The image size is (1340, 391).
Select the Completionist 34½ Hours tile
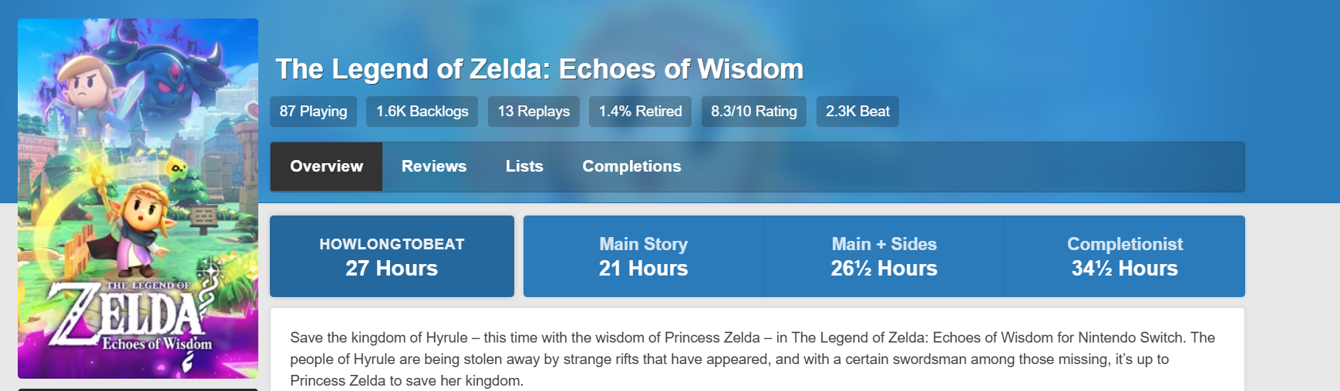(1124, 256)
